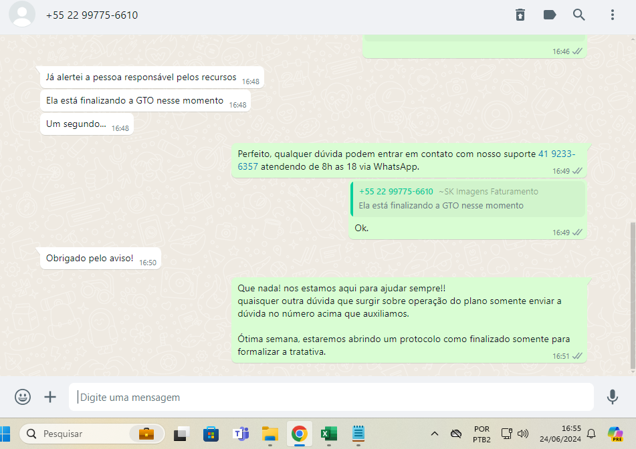This screenshot has width=636, height=449.
Task: Open the contact profile avatar
Action: tap(22, 15)
